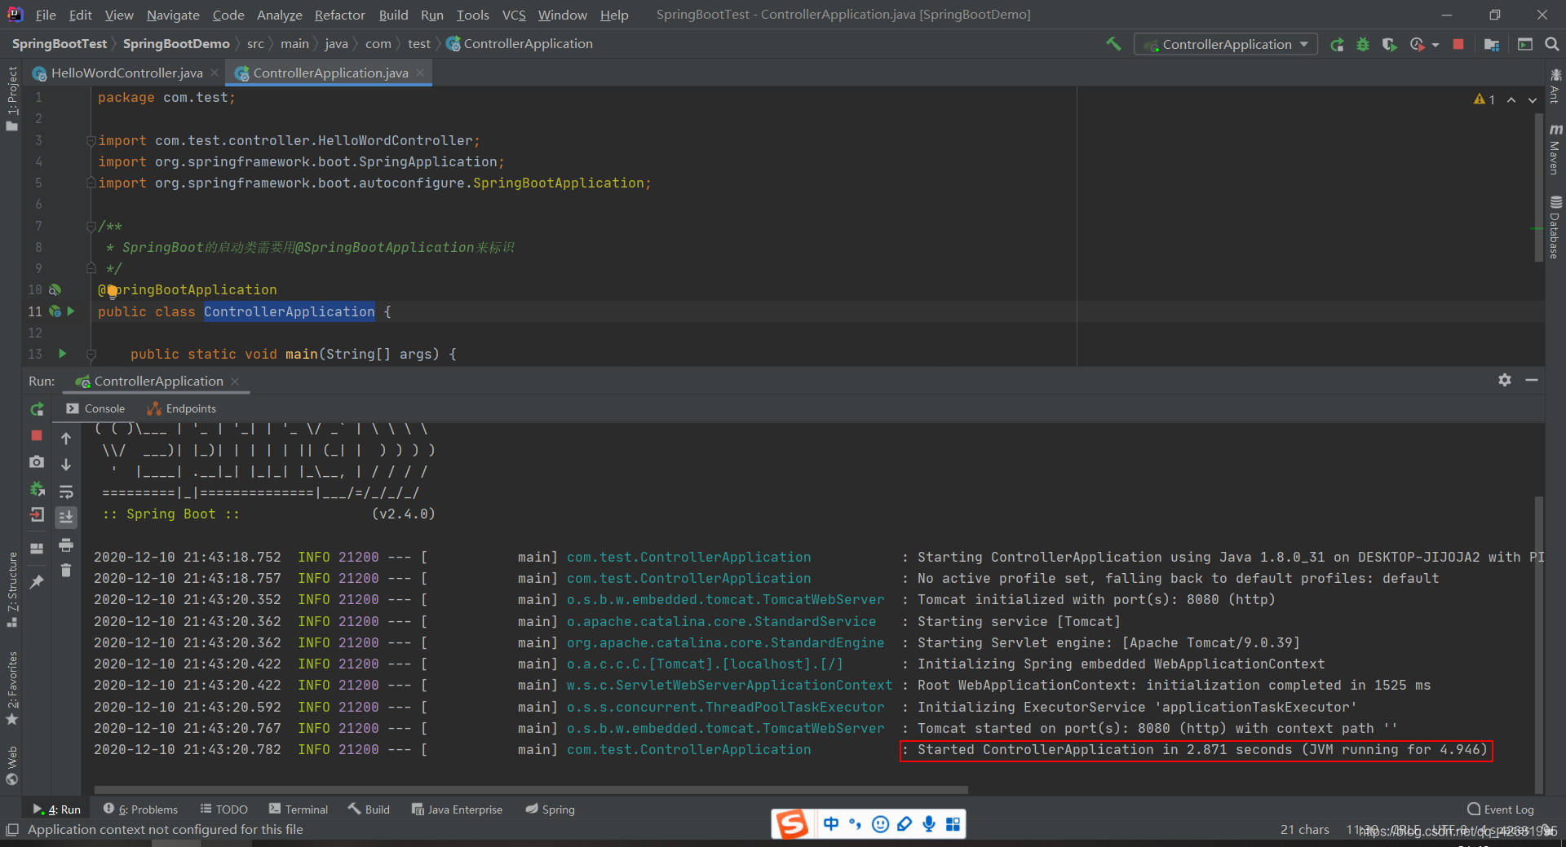This screenshot has width=1566, height=847.
Task: Open the Navigate menu
Action: tap(173, 15)
